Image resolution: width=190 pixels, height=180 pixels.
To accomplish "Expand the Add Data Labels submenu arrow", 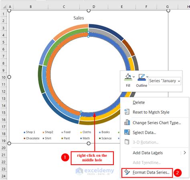I will (x=185, y=153).
